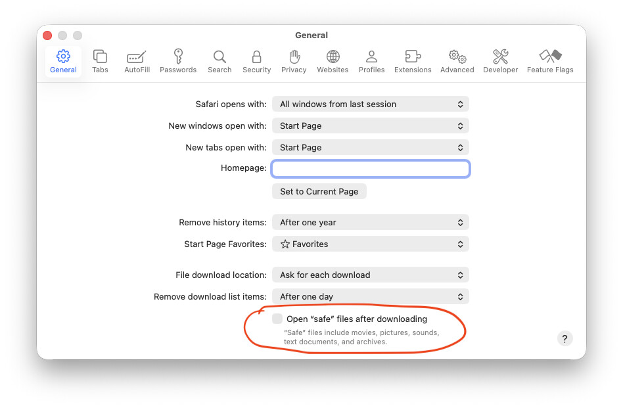Select the Passwords key icon
Image resolution: width=623 pixels, height=408 pixels.
click(x=178, y=62)
